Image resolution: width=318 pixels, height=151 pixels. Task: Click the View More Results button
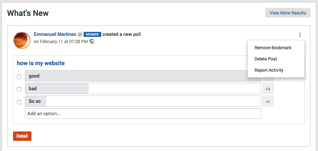(x=288, y=13)
